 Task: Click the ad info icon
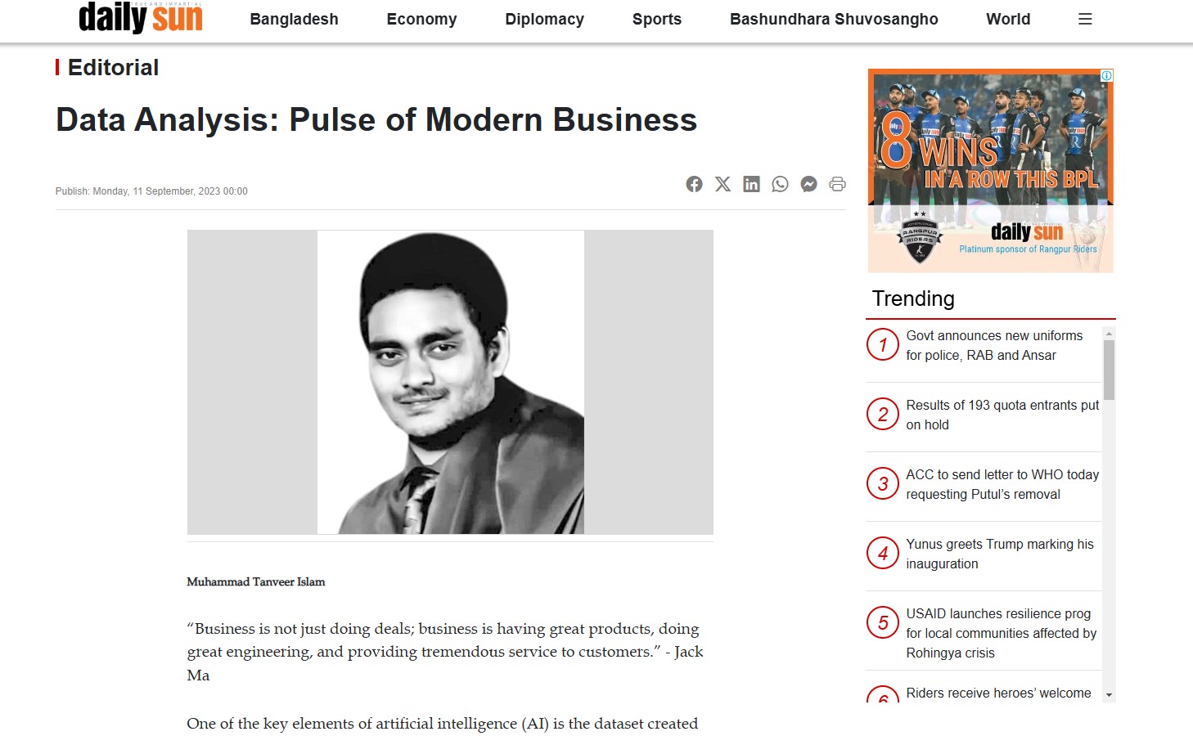1106,75
